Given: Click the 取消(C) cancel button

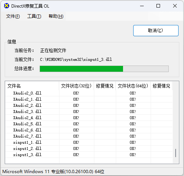Looking at the screenshot, I should [x=156, y=30].
